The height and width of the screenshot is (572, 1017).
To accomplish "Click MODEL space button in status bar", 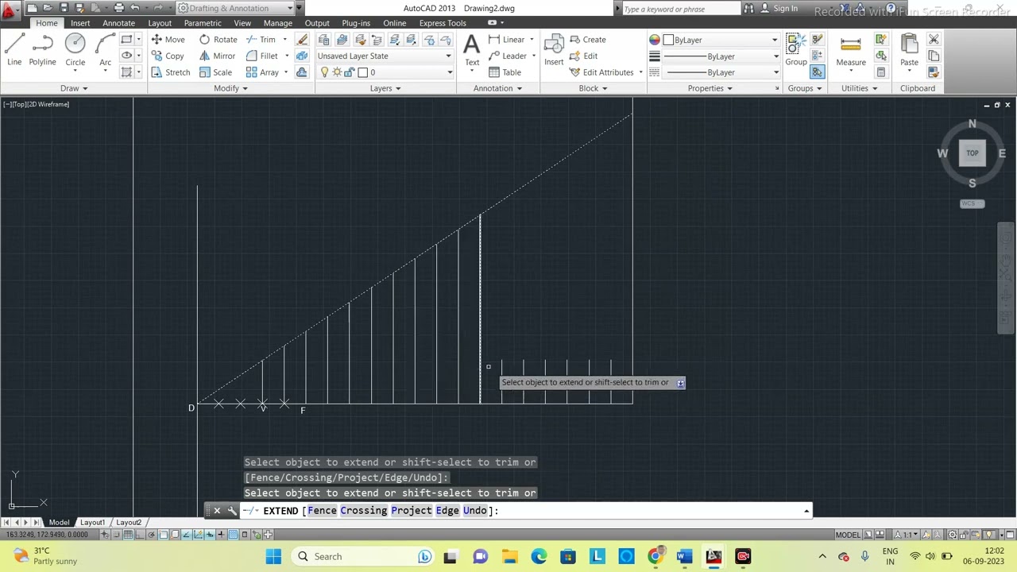I will [x=848, y=535].
